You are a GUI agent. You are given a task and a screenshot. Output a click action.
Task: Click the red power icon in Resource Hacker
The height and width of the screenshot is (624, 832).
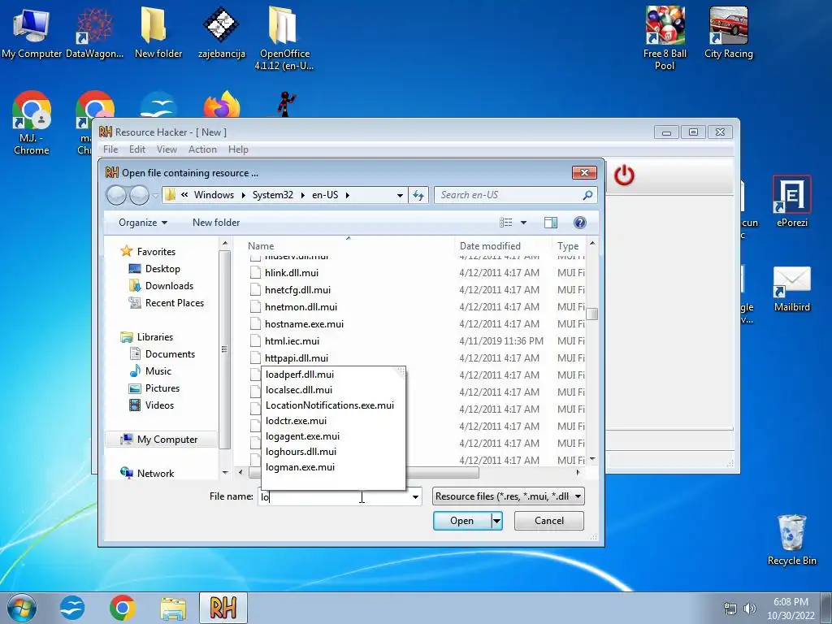624,175
